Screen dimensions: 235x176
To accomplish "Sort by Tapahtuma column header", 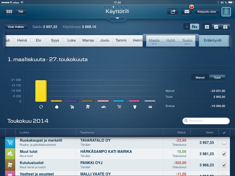I will click(87, 133).
